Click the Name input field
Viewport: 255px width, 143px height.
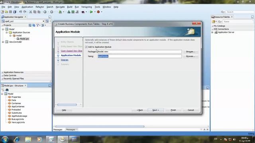pos(139,56)
